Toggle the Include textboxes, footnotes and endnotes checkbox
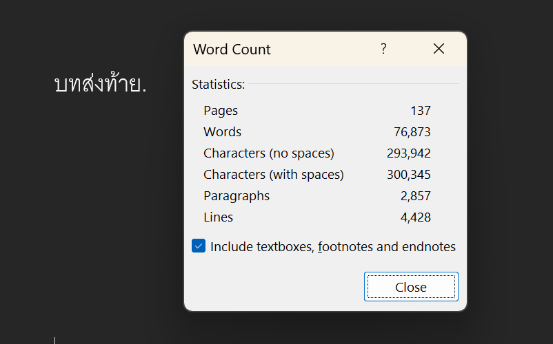The image size is (553, 344). pyautogui.click(x=199, y=246)
